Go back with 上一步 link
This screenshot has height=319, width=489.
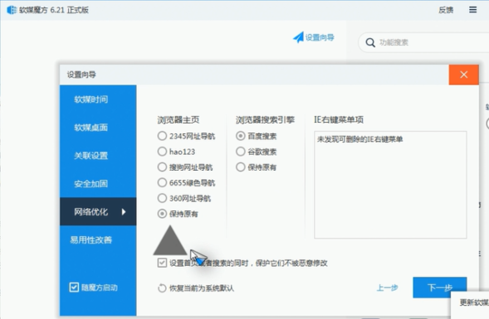coord(388,288)
